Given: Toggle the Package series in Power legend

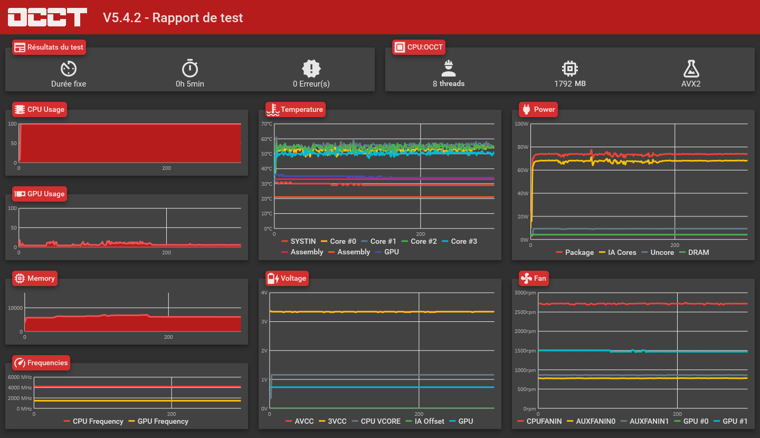Looking at the screenshot, I should click(x=575, y=252).
